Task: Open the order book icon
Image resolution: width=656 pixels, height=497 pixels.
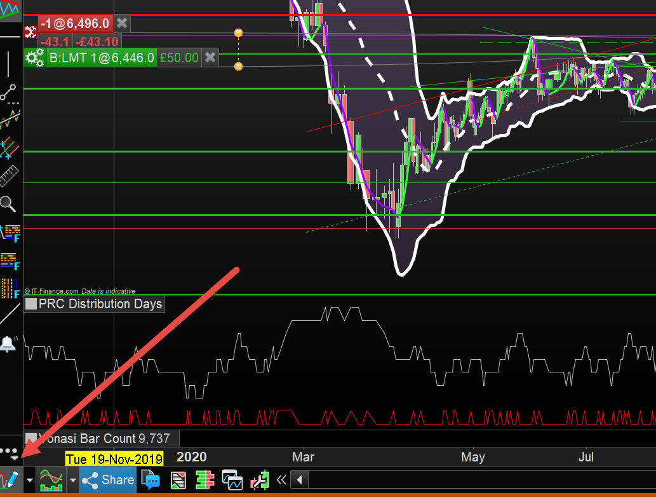Action: pos(204,480)
